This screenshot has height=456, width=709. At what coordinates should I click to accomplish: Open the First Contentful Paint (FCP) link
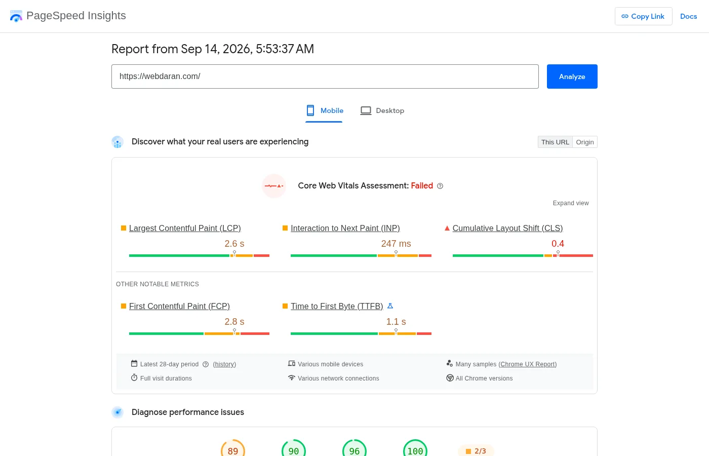click(179, 307)
